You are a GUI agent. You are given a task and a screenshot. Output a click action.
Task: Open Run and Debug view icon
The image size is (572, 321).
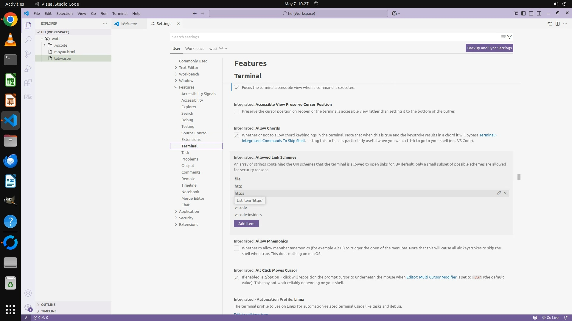(28, 68)
